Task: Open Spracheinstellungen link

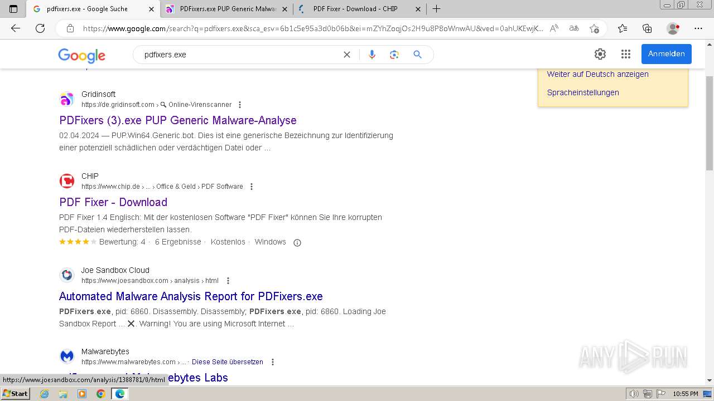Action: (x=583, y=92)
